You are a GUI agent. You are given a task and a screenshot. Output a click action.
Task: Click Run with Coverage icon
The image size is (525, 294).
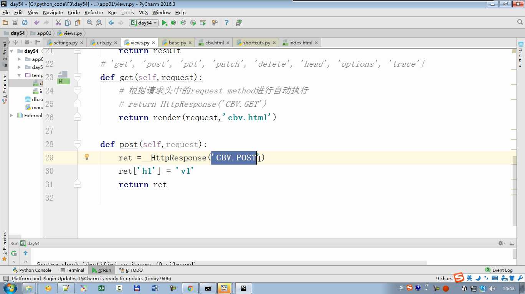(183, 23)
